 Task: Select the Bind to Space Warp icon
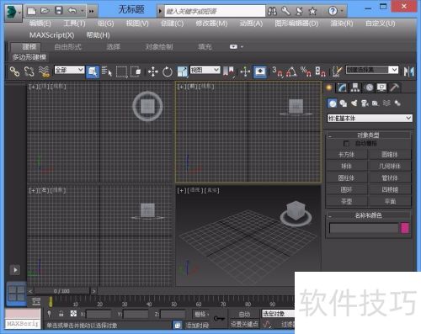click(x=44, y=72)
